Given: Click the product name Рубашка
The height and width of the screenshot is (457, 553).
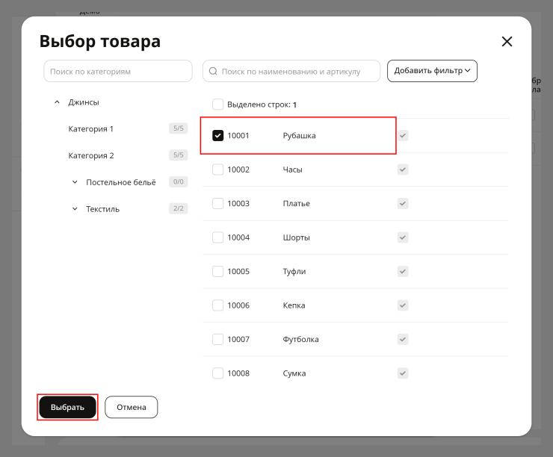Looking at the screenshot, I should 299,136.
